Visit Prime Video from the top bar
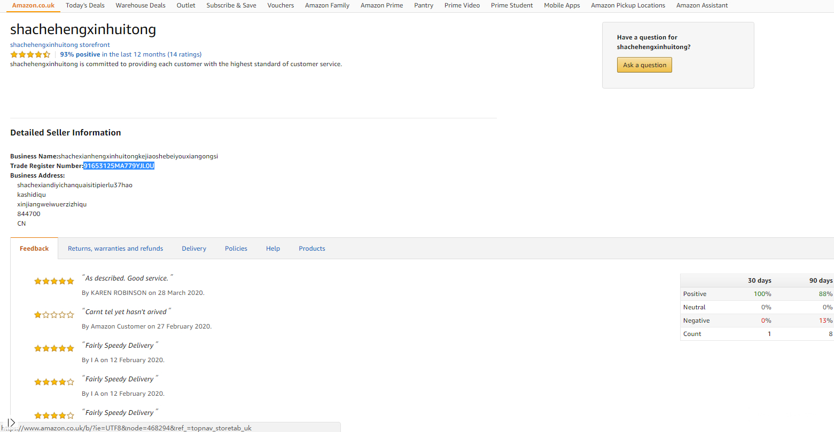 462,5
